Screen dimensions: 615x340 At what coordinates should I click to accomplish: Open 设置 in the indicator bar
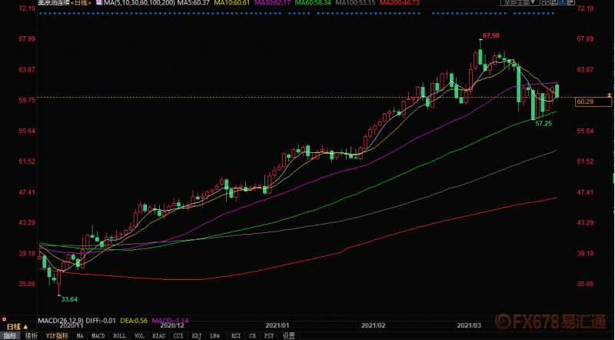[289, 336]
